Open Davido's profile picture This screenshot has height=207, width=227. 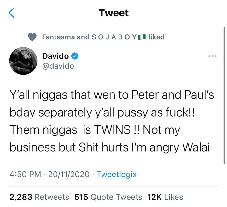point(23,61)
